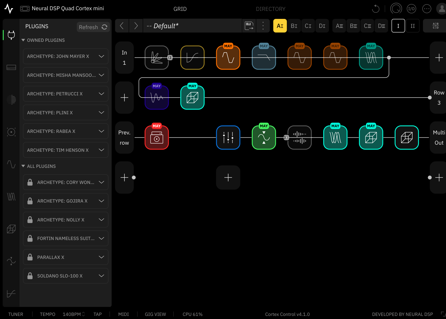Screen dimensions: 446x319
Task: Click the In 1 input selector
Action: click(125, 58)
